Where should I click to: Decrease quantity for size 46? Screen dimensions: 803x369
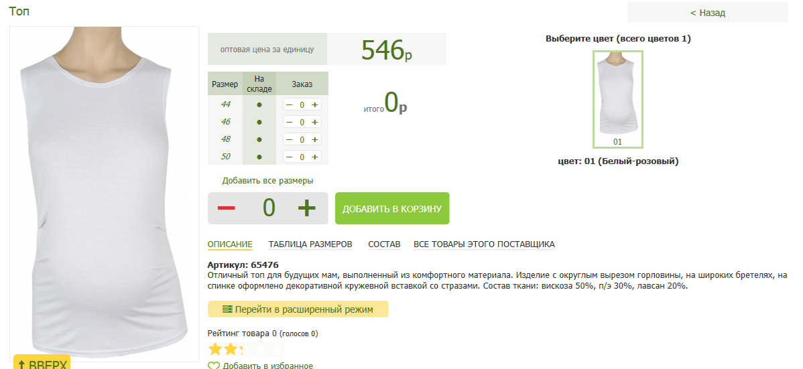coord(290,122)
